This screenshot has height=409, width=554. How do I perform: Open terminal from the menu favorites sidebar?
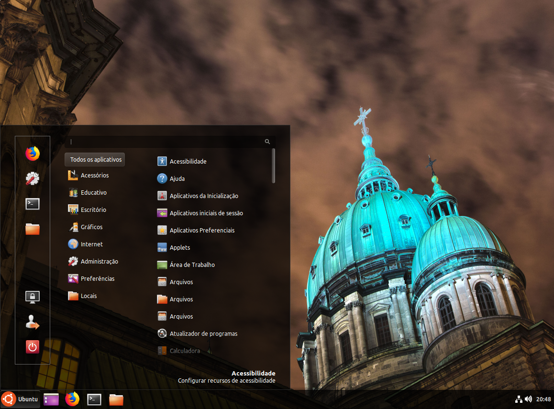pyautogui.click(x=33, y=204)
